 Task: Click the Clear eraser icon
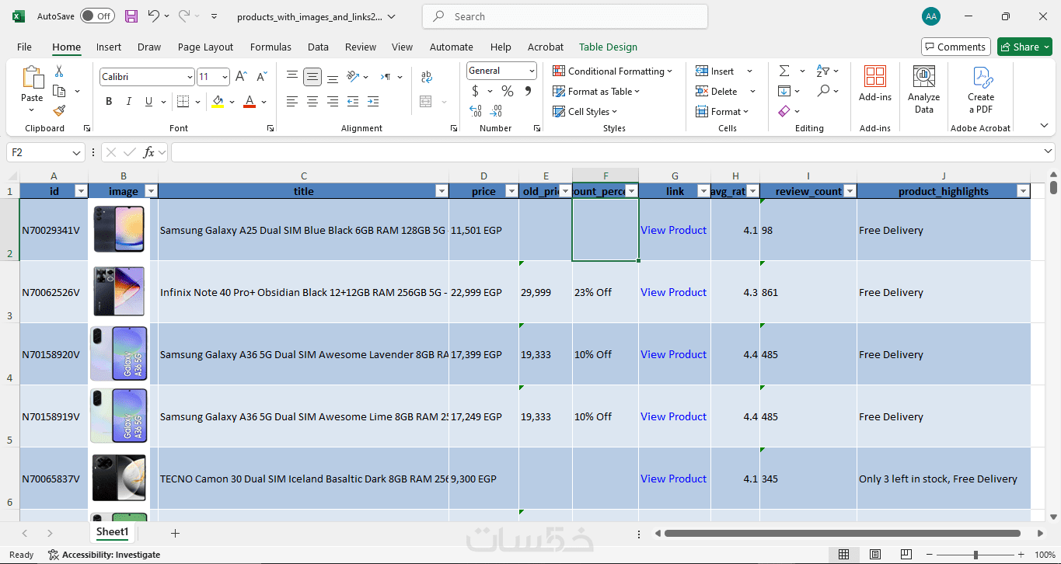(x=784, y=111)
